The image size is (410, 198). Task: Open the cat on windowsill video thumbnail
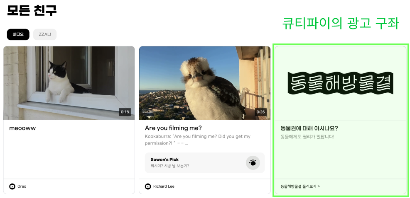point(69,83)
